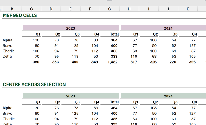Click Charlie's total 385 in Merged Cells table
Image resolution: width=206 pixels, height=125 pixels.
(114, 51)
